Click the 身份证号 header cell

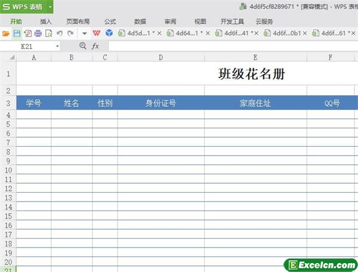[x=161, y=103]
